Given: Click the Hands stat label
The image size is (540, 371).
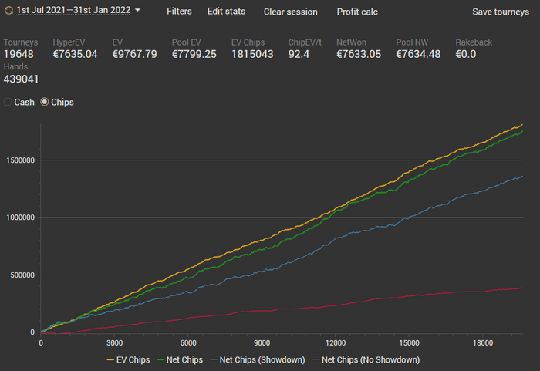Looking at the screenshot, I should 15,66.
